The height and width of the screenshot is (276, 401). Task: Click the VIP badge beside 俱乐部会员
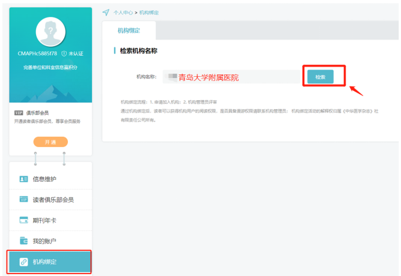pyautogui.click(x=18, y=112)
